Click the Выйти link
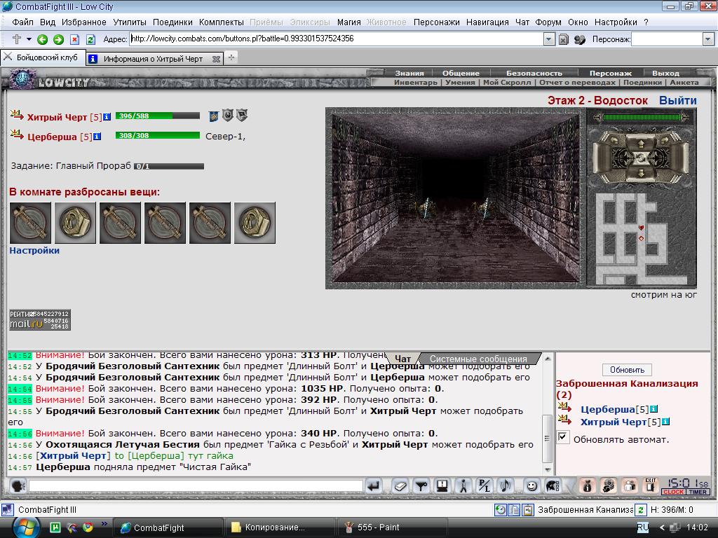 click(x=678, y=101)
